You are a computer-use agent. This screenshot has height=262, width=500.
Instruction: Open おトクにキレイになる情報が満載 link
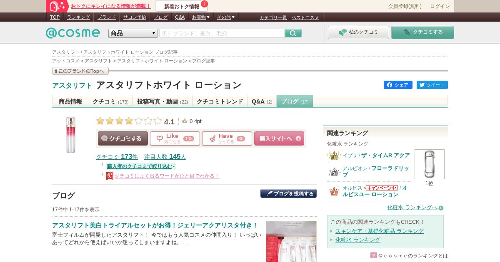pos(111,6)
